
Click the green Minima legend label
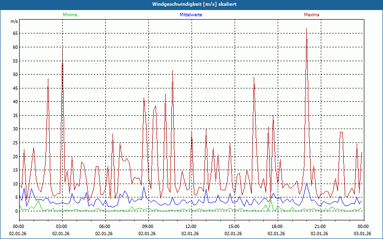[70, 15]
